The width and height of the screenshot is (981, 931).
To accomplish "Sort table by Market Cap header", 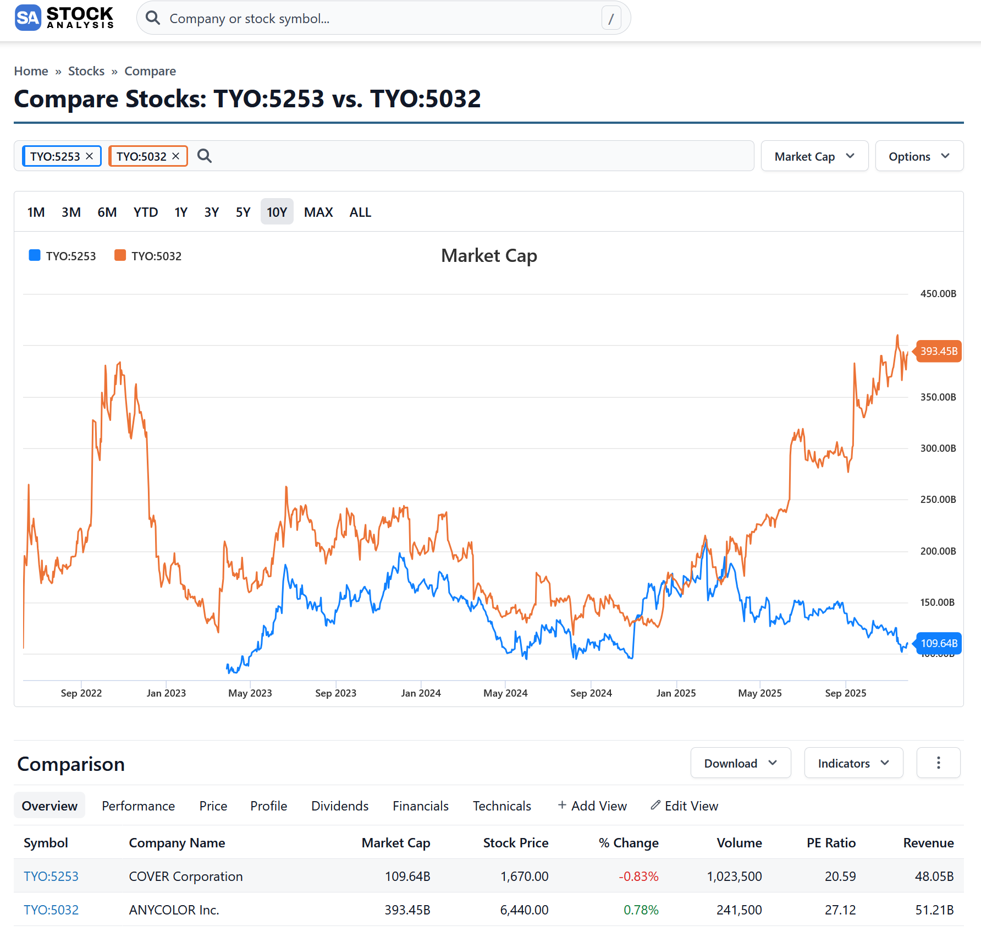I will click(x=396, y=842).
